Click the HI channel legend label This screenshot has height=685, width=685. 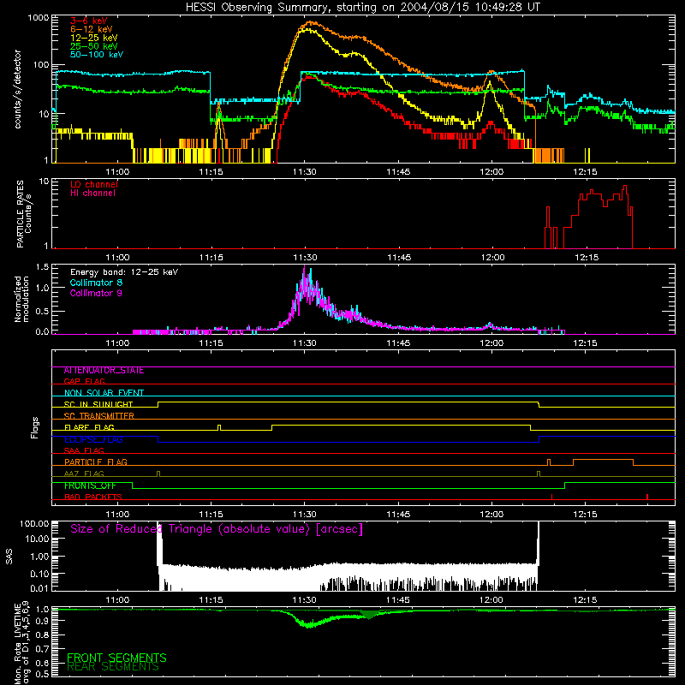pos(92,193)
